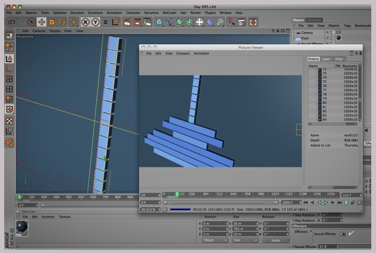Add a Cube primitive object
The height and width of the screenshot is (253, 376).
click(x=159, y=22)
